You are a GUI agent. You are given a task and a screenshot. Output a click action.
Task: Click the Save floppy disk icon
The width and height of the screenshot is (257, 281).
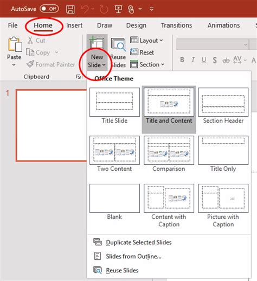pyautogui.click(x=70, y=9)
